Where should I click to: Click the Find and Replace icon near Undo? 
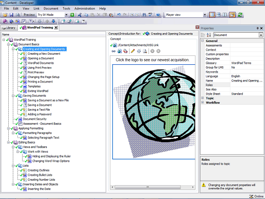point(111,15)
